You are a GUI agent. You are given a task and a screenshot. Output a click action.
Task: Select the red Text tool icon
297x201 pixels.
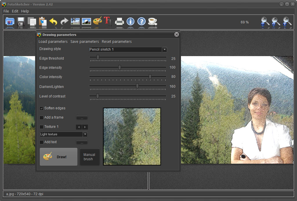click(x=108, y=21)
